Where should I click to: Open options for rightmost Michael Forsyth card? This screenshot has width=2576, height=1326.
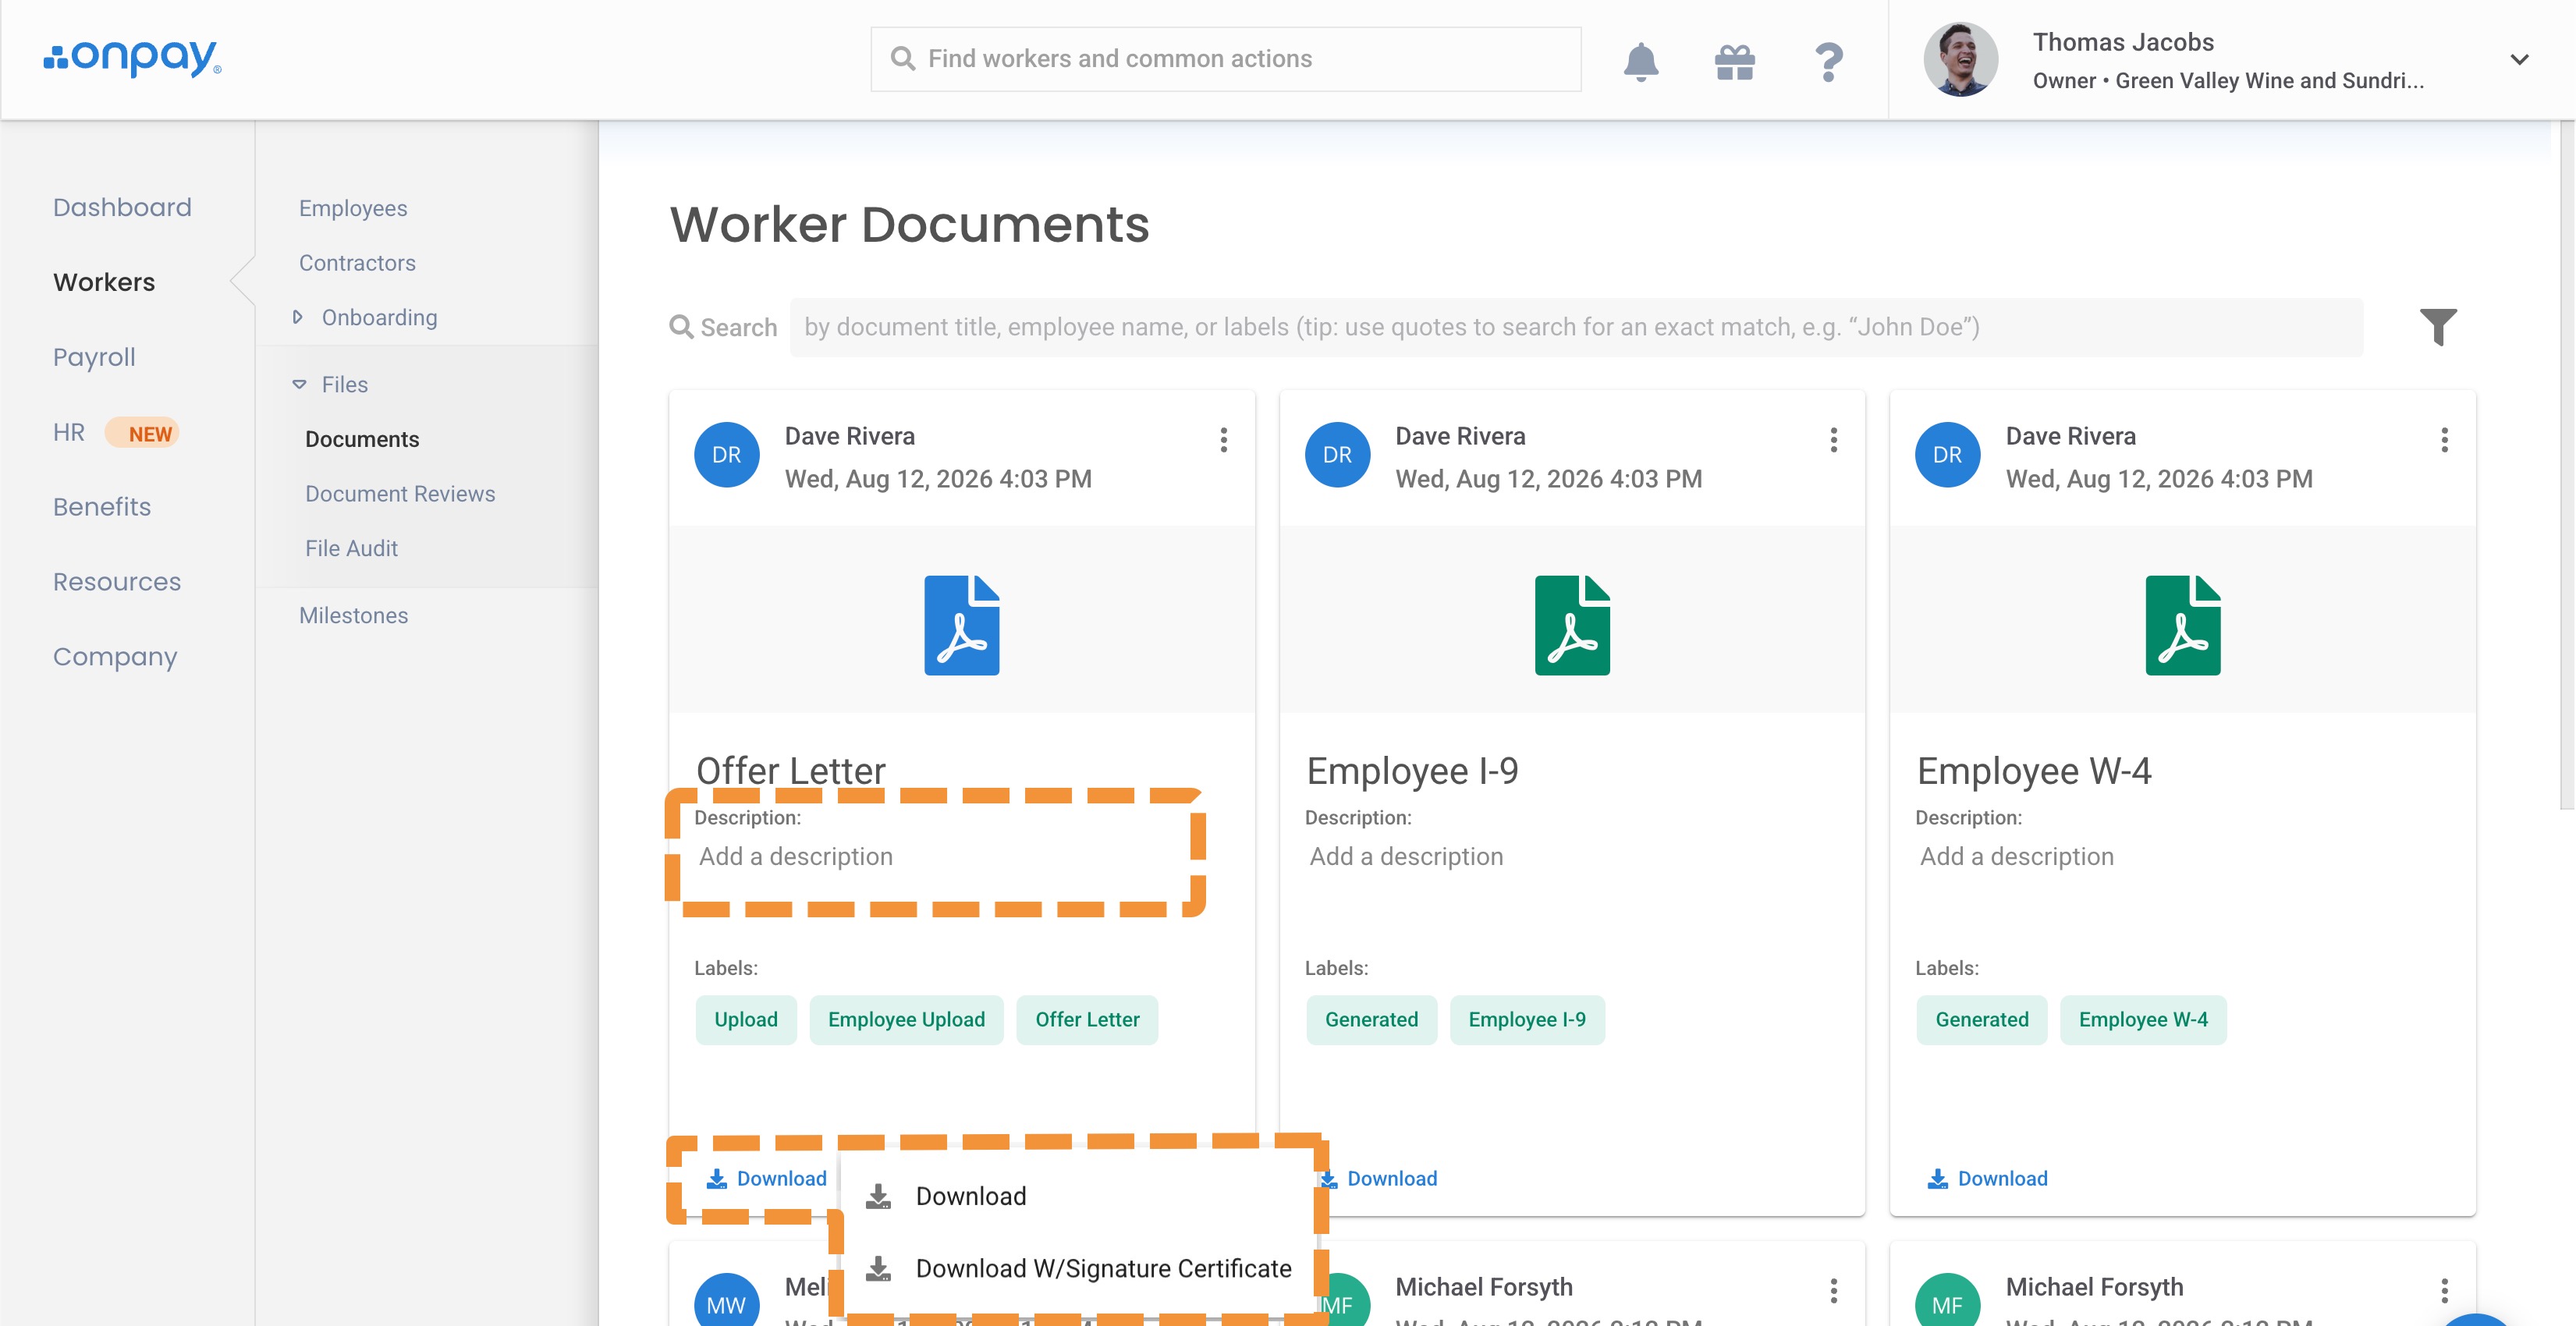click(x=2444, y=1291)
